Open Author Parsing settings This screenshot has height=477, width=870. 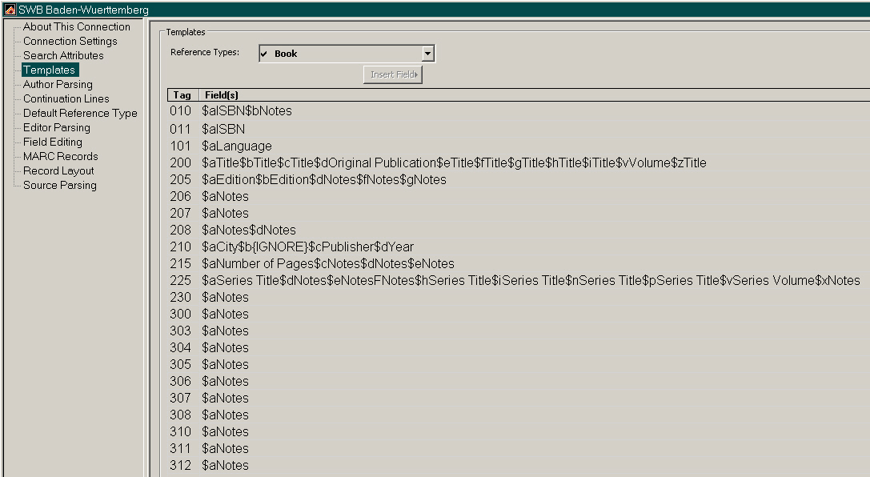tap(58, 84)
